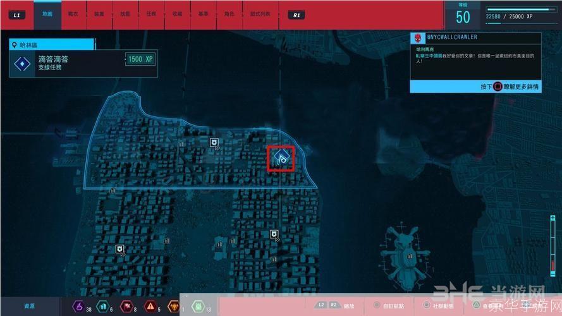Click the police station icon in southwest area
Screen dimensions: 562x316
pos(119,249)
